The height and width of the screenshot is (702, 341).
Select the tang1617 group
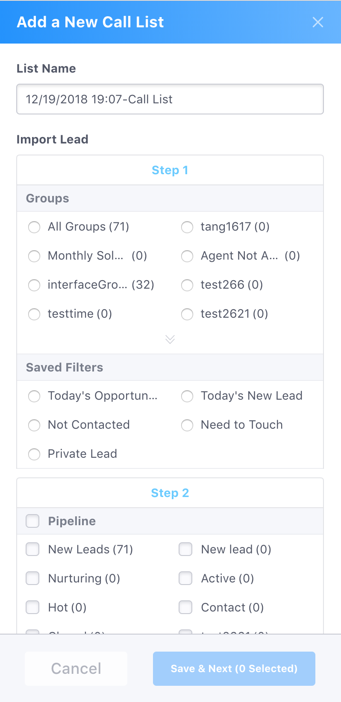(x=187, y=227)
